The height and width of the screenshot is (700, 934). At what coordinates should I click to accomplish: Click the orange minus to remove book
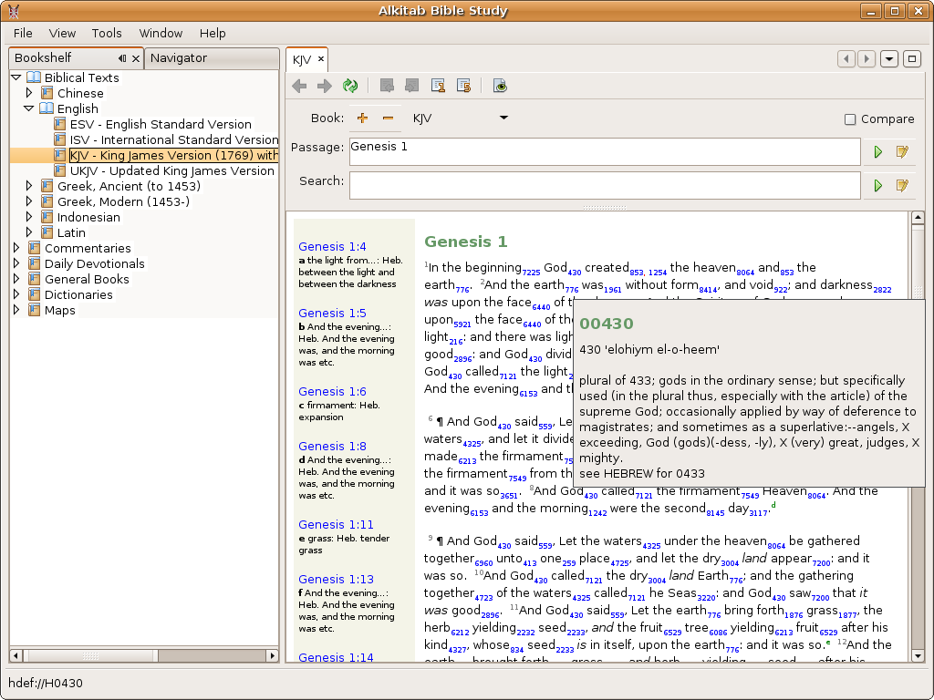[388, 118]
